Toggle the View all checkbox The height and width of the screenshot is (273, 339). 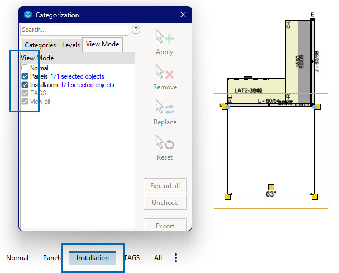tap(25, 102)
